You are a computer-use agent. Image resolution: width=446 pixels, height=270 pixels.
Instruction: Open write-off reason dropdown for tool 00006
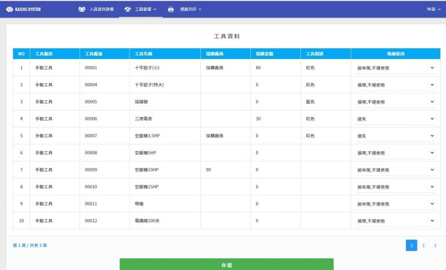(395, 119)
